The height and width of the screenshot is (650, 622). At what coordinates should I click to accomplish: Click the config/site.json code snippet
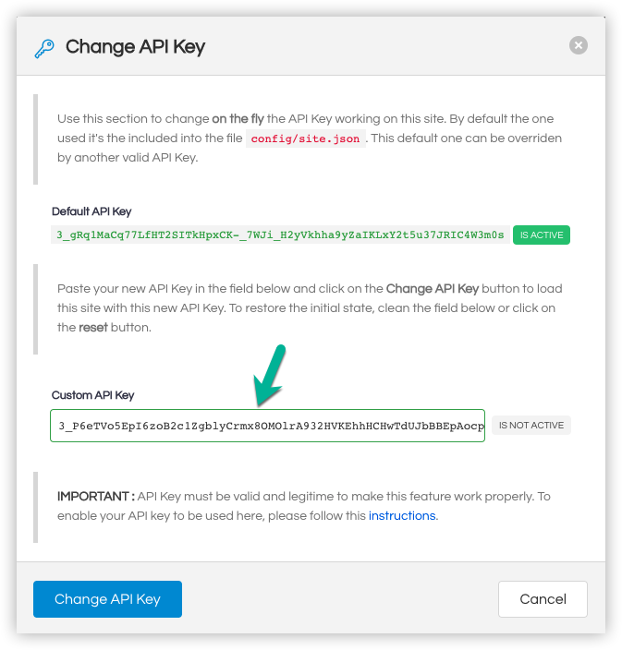click(307, 138)
